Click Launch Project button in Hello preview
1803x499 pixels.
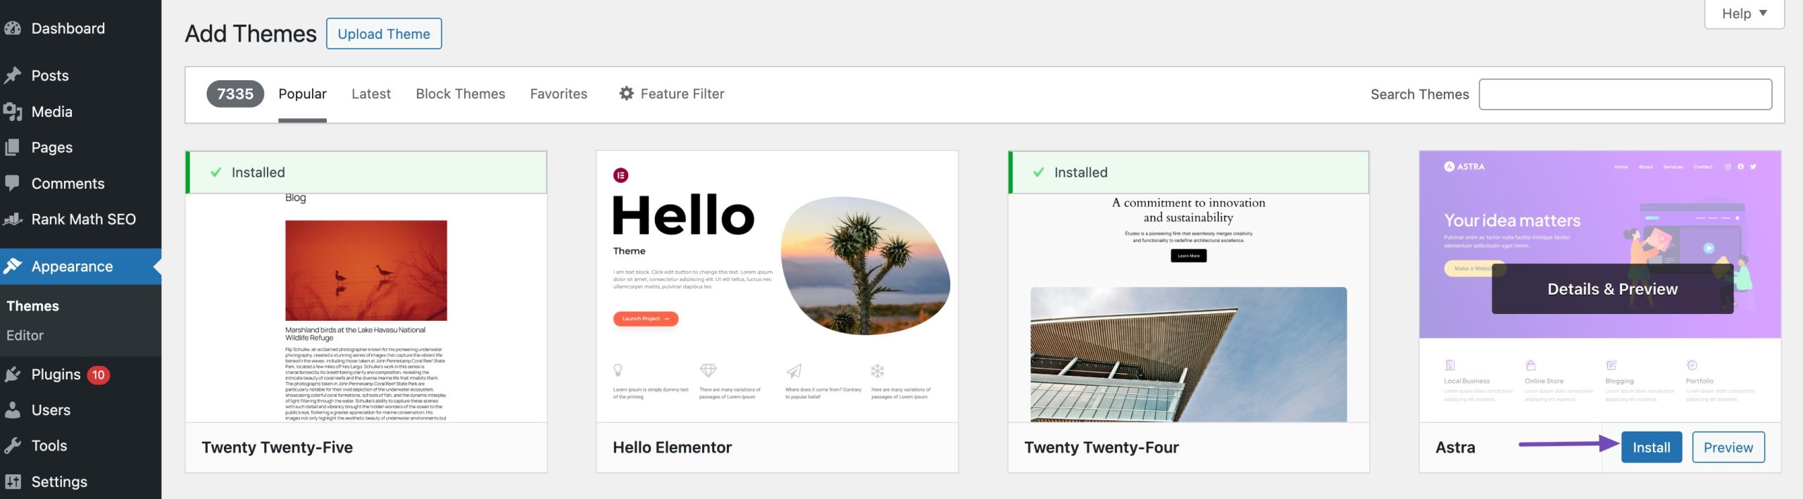tap(646, 319)
